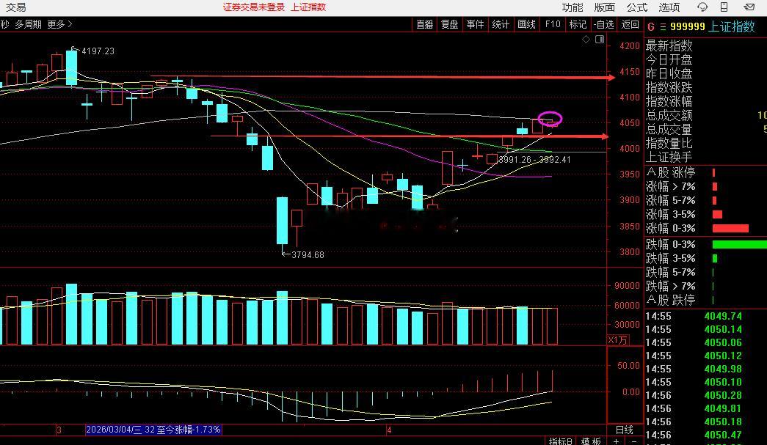This screenshot has height=445, width=767.
Task: Click the month 3 marker on time axis
Action: coord(59,430)
